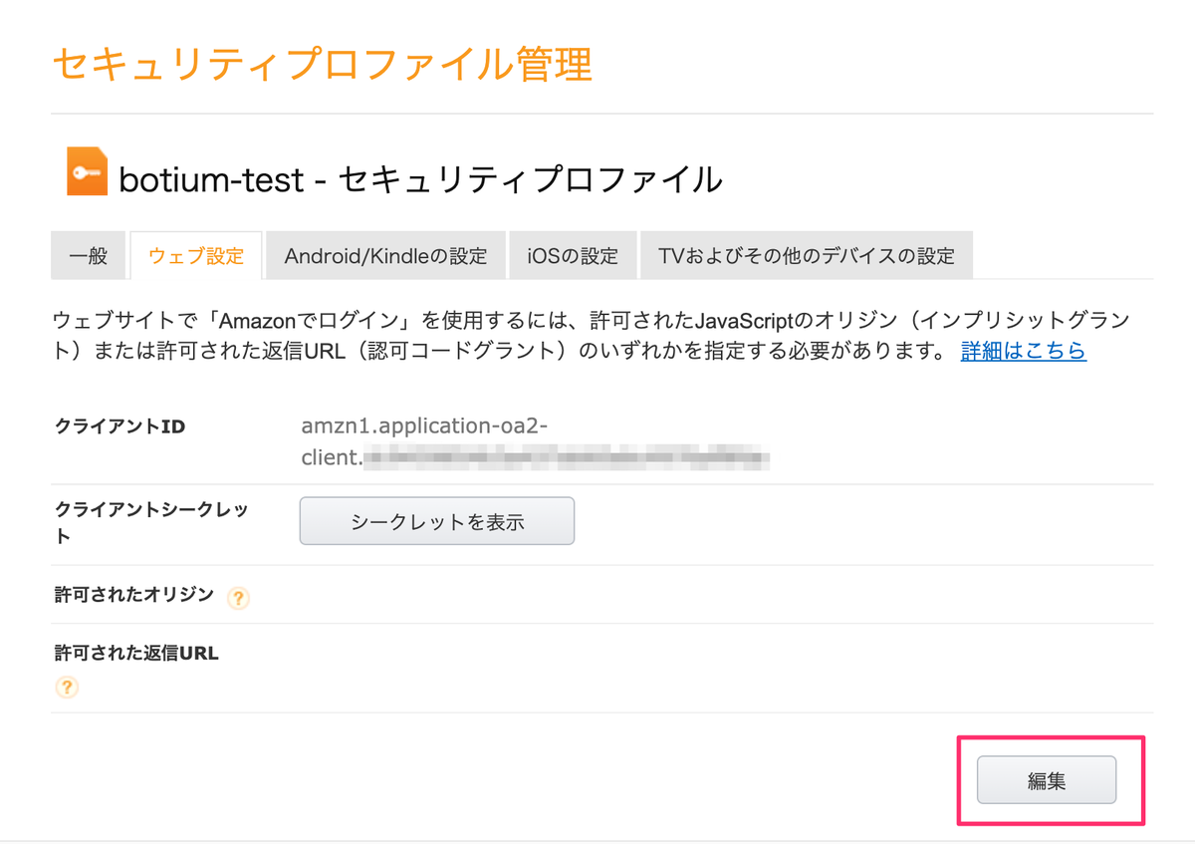Click the シークレットを表示 button
The width and height of the screenshot is (1195, 844).
click(437, 521)
